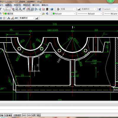Click the calculator icon in top toolbar
This screenshot has height=118, width=118.
[x=47, y=9]
